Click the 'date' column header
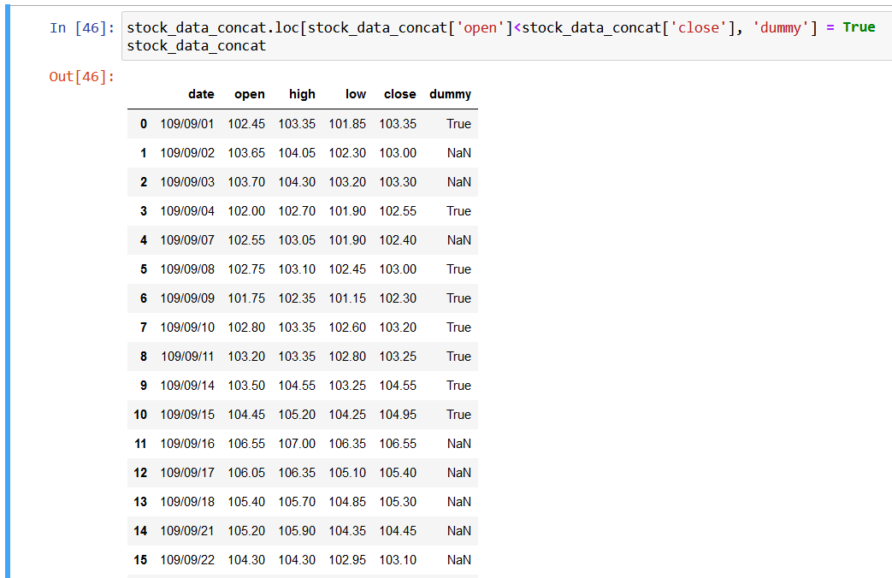 (x=201, y=94)
